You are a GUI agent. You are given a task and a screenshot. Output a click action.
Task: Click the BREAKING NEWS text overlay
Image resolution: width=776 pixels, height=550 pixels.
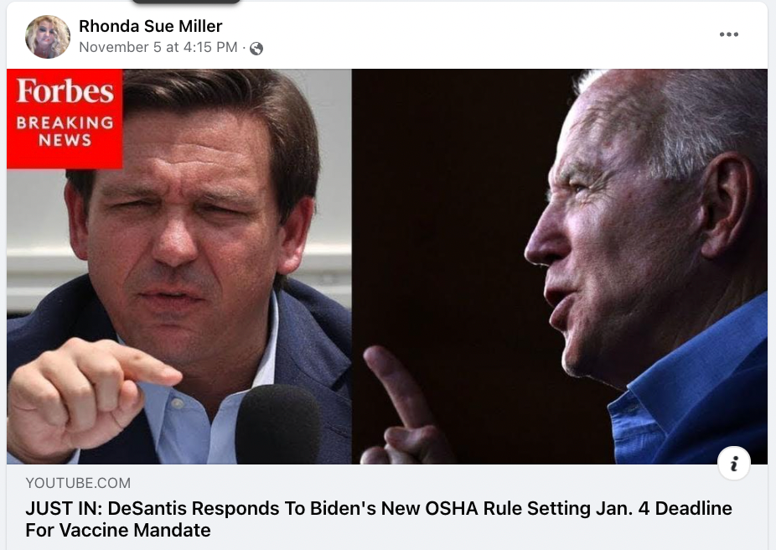click(65, 131)
